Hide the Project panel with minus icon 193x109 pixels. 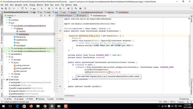tap(53, 15)
